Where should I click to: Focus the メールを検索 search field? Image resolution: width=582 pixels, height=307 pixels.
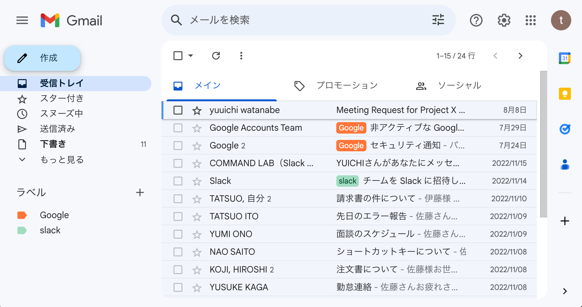308,20
